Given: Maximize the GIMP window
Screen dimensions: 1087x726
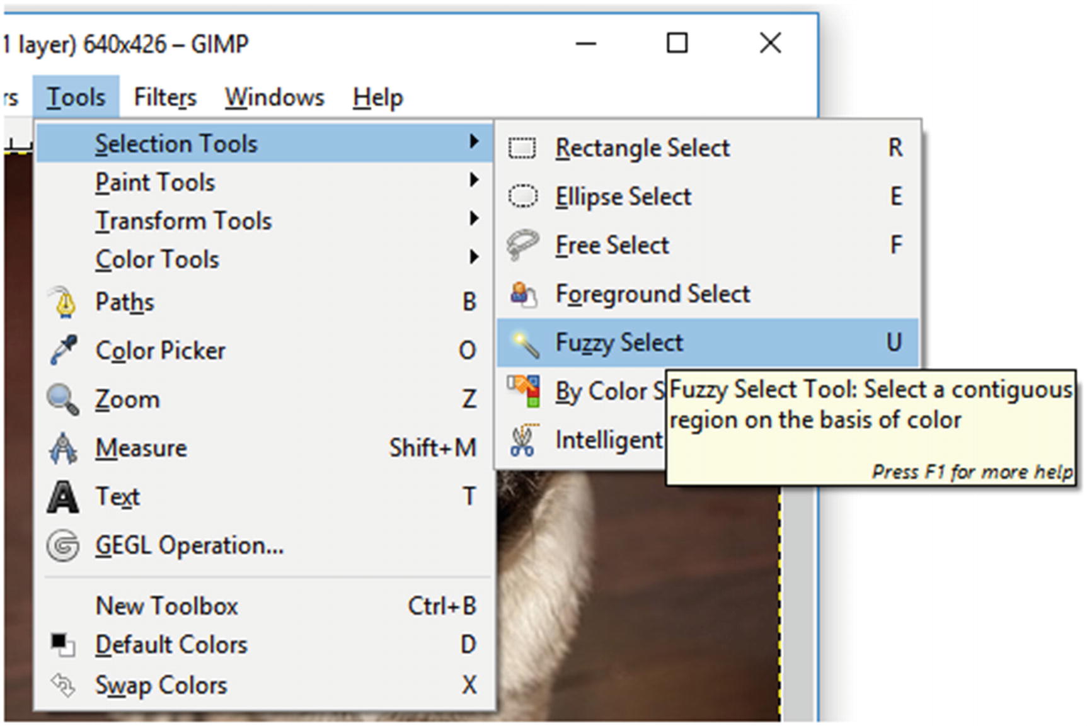Looking at the screenshot, I should coord(677,43).
